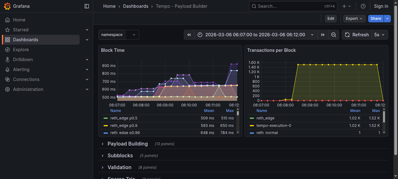398x179 pixels.
Task: Zoom out time range with magnifier icon
Action: point(334,35)
